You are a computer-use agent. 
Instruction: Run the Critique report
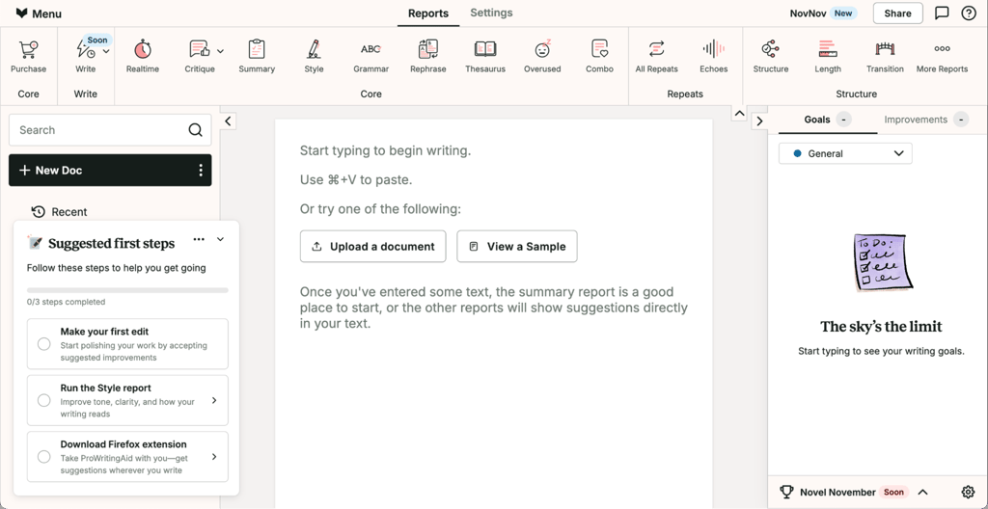(x=200, y=57)
